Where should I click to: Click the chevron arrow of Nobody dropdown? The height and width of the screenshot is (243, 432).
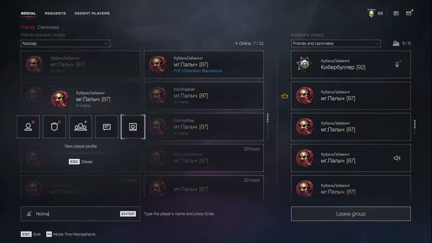[x=106, y=44]
